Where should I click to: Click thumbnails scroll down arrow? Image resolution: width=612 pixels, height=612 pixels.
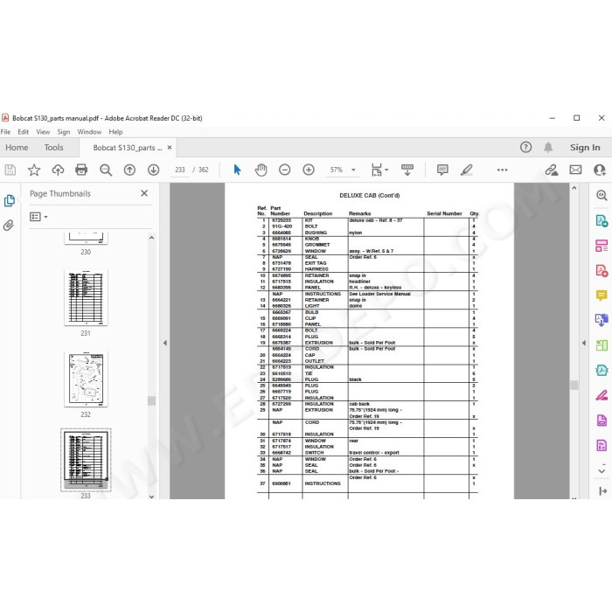pos(151,496)
